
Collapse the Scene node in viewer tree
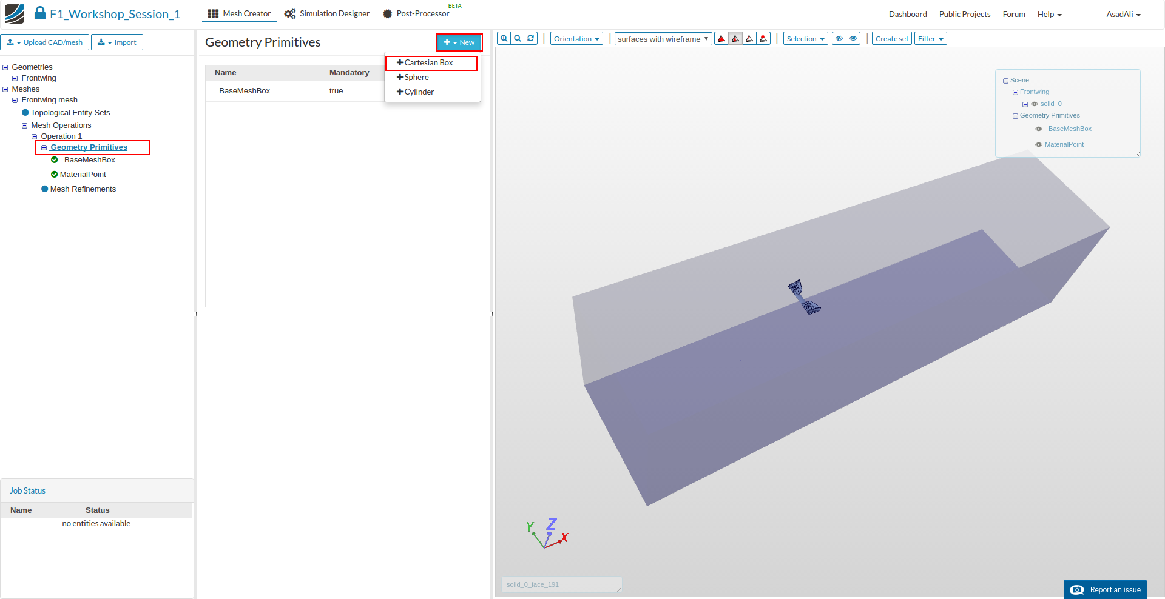(1005, 81)
